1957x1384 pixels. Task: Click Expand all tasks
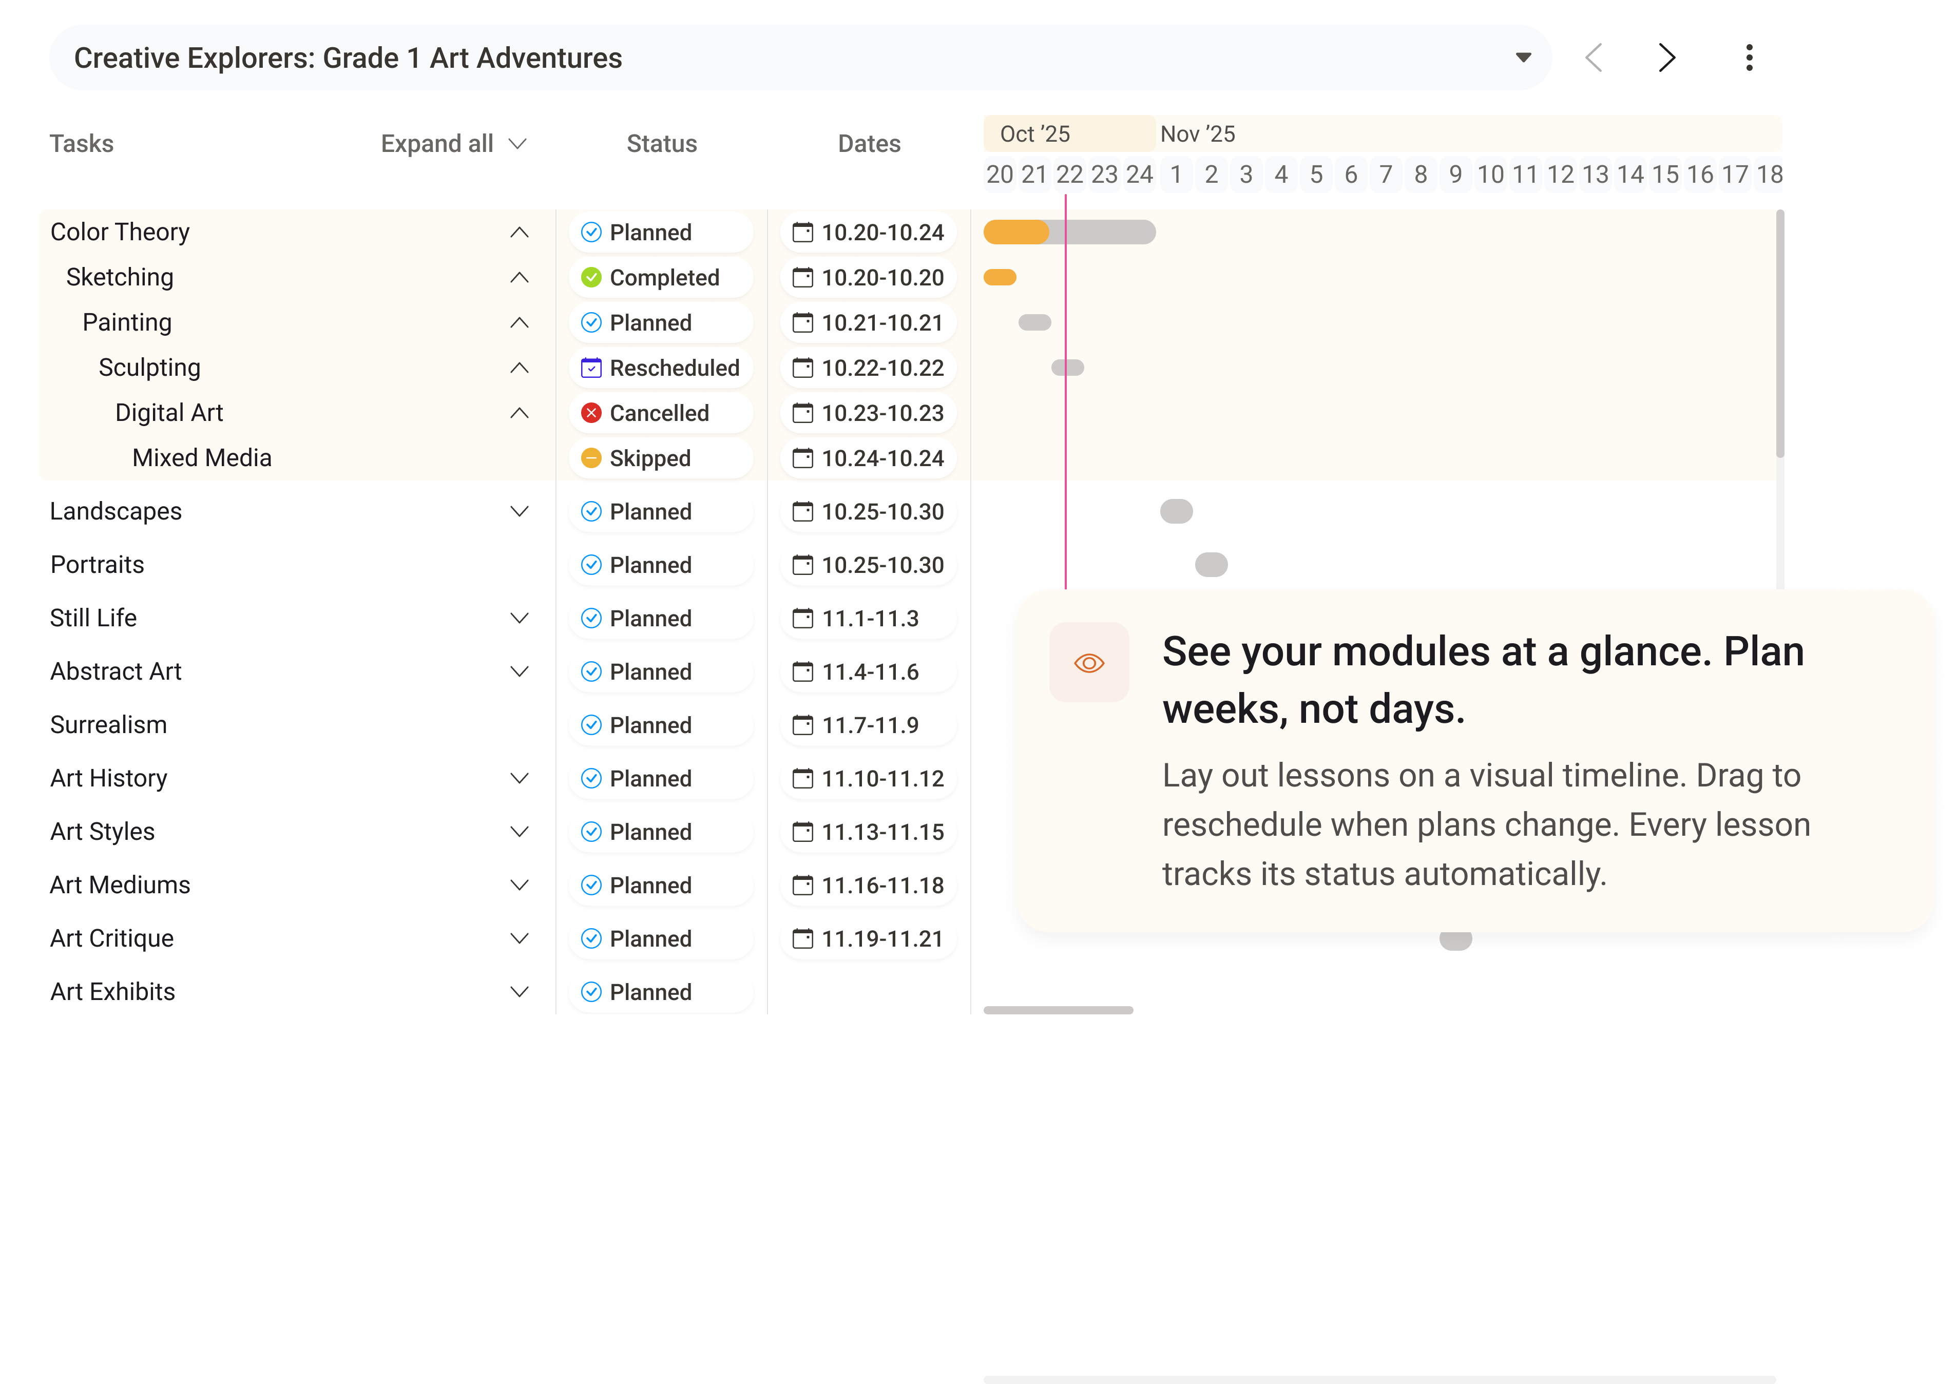[453, 143]
